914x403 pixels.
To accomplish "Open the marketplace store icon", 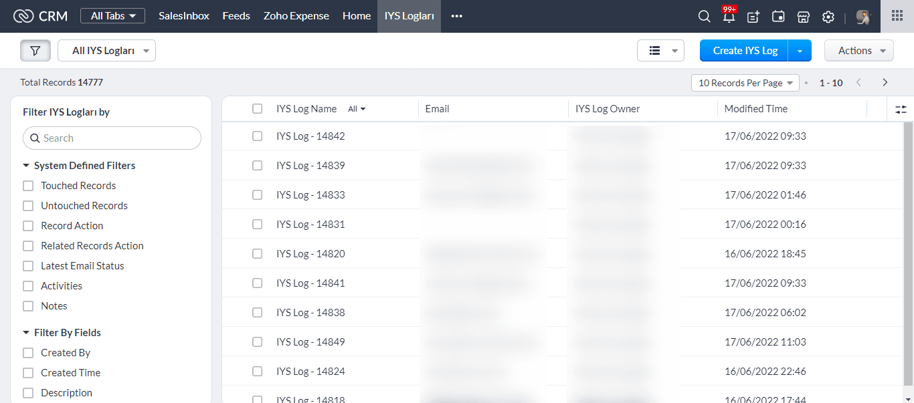I will point(804,17).
